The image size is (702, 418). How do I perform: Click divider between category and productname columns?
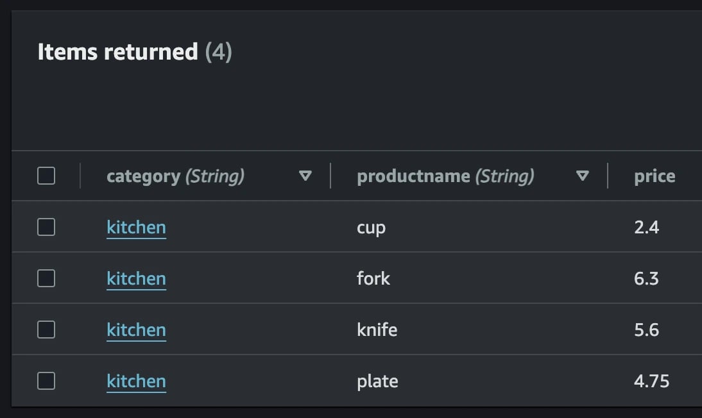(x=330, y=176)
